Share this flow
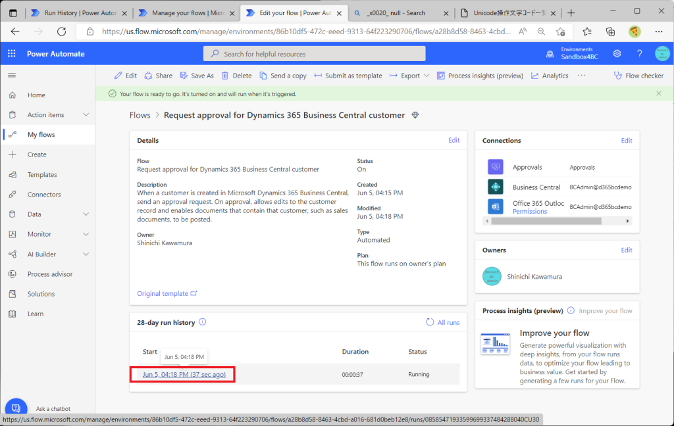This screenshot has height=426, width=674. 158,76
